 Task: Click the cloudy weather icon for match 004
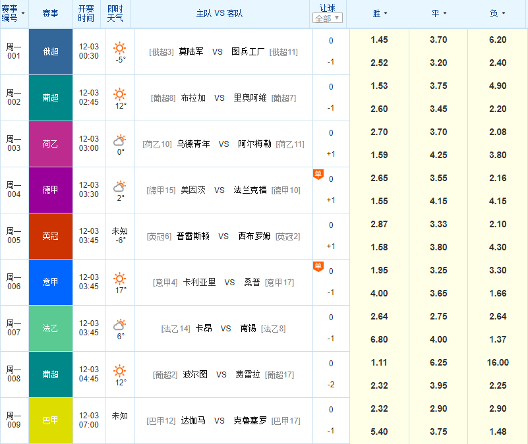tap(119, 186)
